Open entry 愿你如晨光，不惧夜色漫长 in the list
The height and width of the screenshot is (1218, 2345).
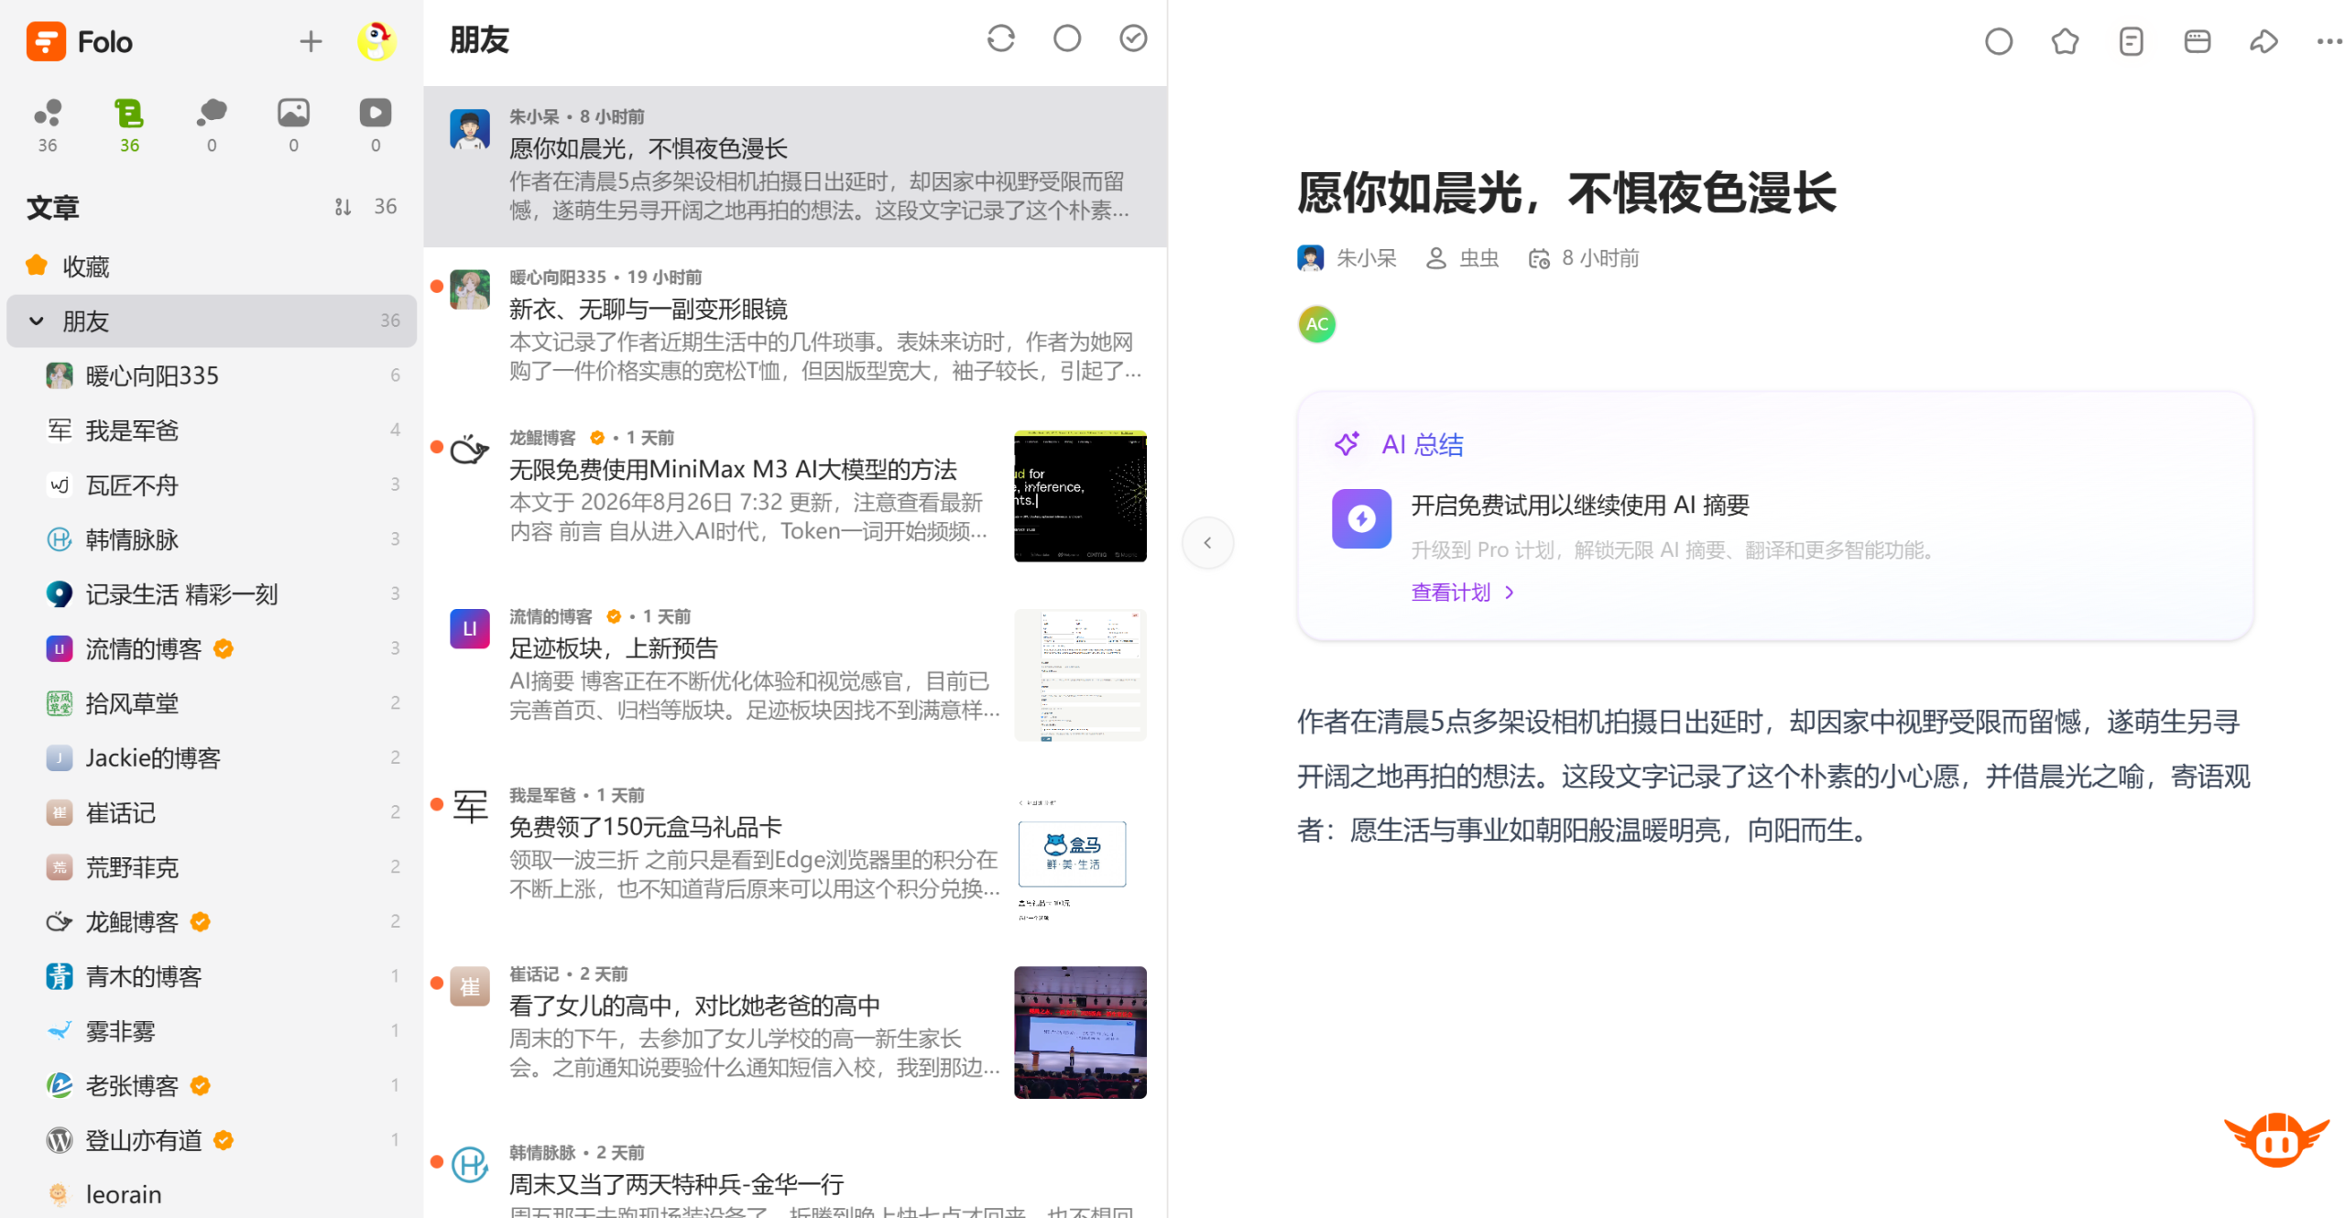[794, 167]
